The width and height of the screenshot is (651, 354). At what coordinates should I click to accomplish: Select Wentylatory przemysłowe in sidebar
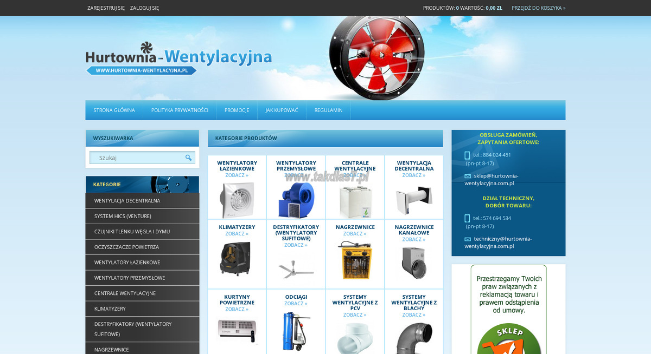pyautogui.click(x=142, y=278)
